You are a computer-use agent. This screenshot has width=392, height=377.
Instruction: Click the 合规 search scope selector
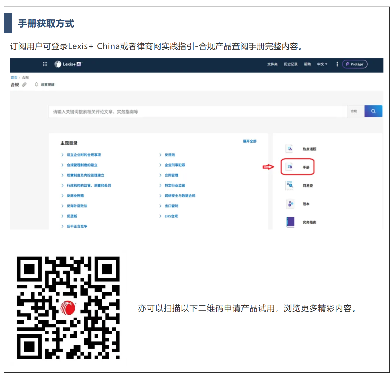tap(356, 111)
